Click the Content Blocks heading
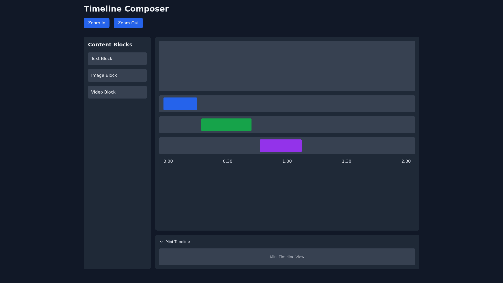 pyautogui.click(x=110, y=45)
